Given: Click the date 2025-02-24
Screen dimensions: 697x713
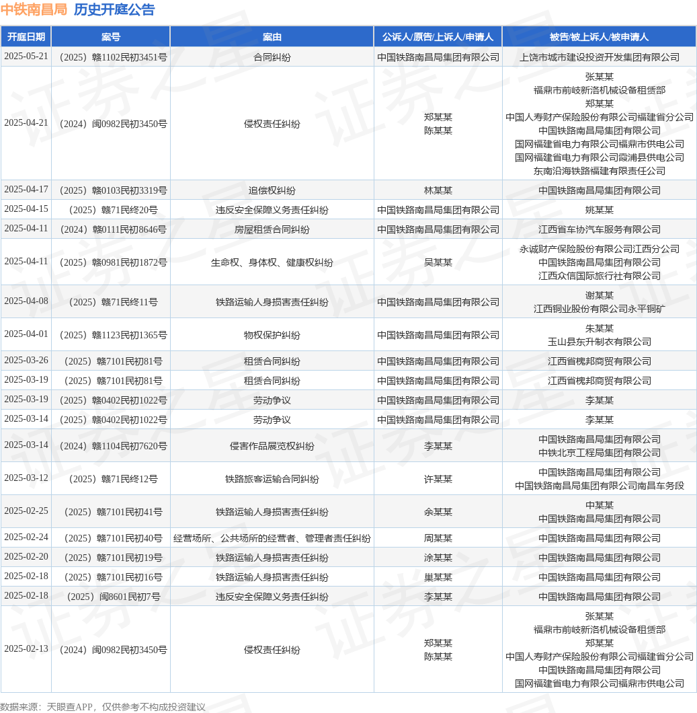Looking at the screenshot, I should click(26, 537).
